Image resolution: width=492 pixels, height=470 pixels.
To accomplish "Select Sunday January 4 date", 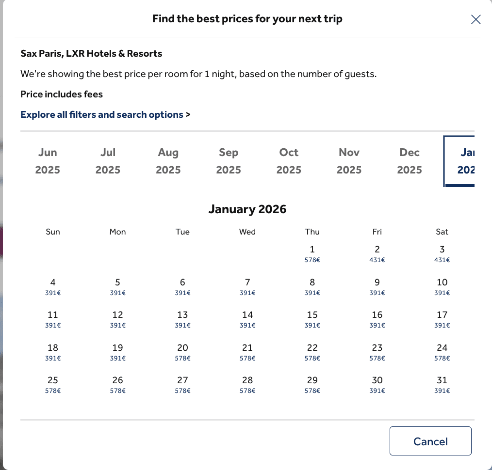I will (x=53, y=287).
